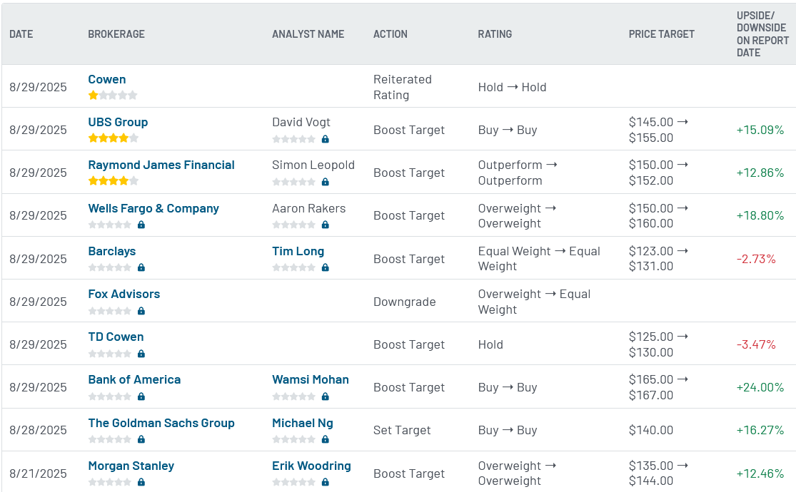Click Cowen's one-star rating
796x492 pixels.
pos(113,95)
